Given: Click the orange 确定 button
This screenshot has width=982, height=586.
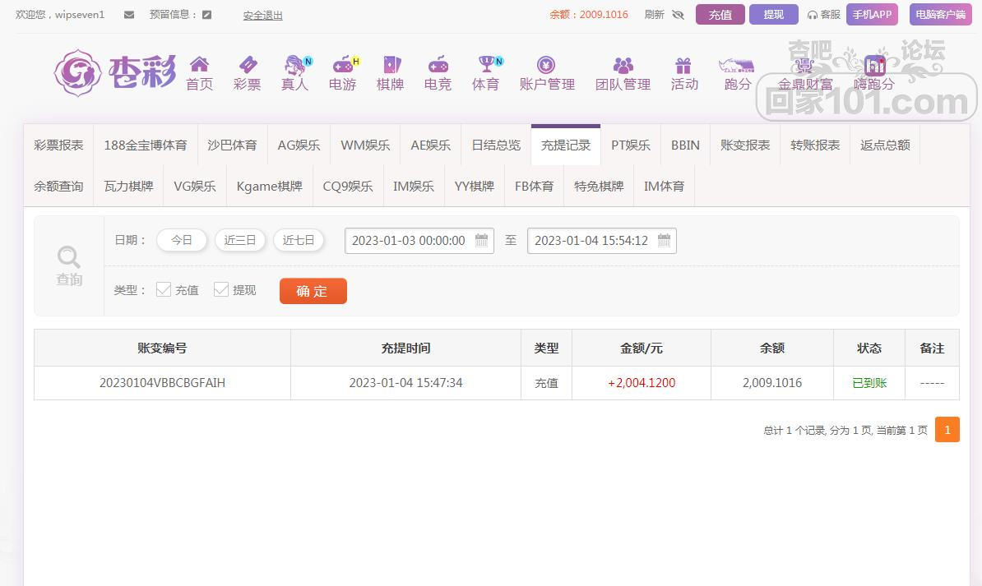Looking at the screenshot, I should coord(313,291).
